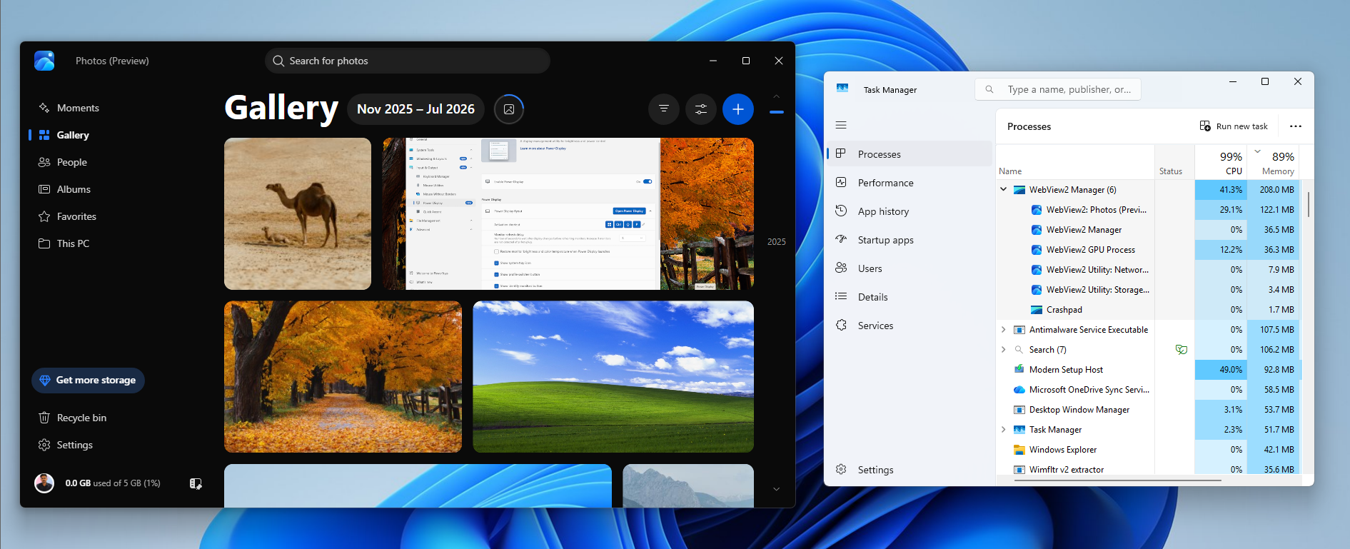Image resolution: width=1350 pixels, height=549 pixels.
Task: Expand Antimalware Service Executable row
Action: point(1003,330)
